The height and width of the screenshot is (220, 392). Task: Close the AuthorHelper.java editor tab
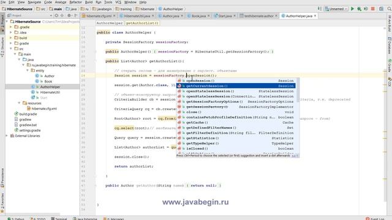[315, 16]
